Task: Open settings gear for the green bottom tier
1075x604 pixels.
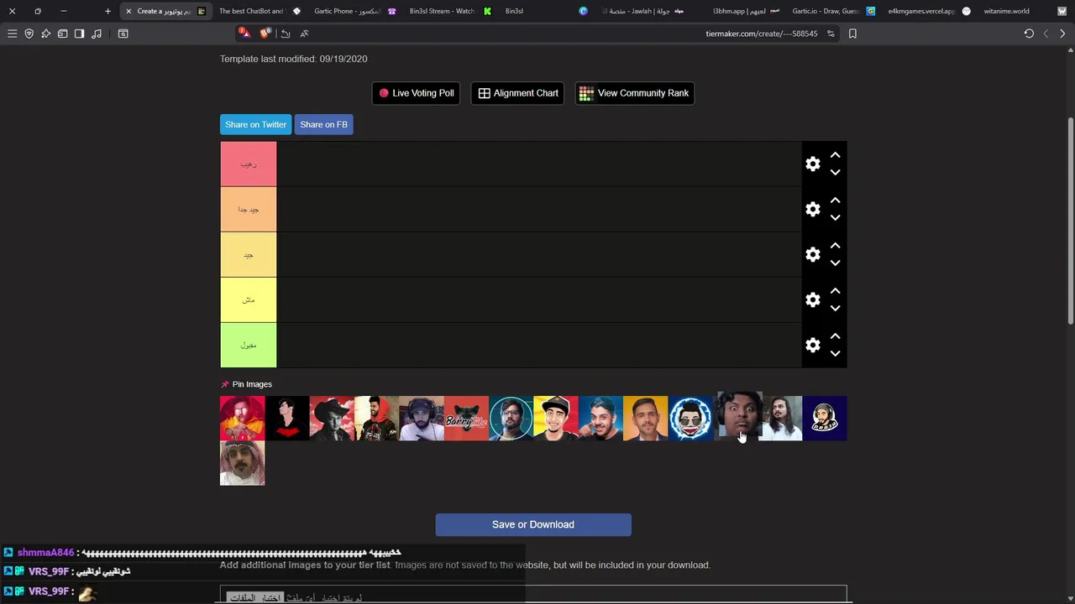Action: 812,346
